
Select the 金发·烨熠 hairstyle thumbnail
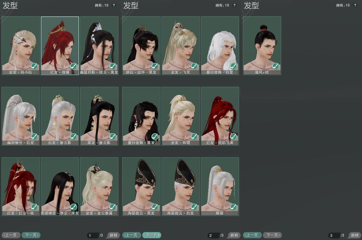coord(180,116)
